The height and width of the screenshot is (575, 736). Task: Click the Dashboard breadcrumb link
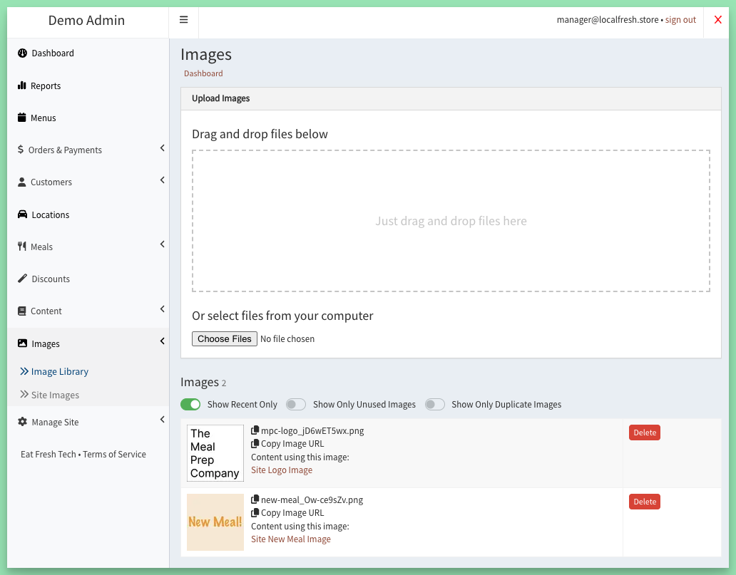point(203,73)
